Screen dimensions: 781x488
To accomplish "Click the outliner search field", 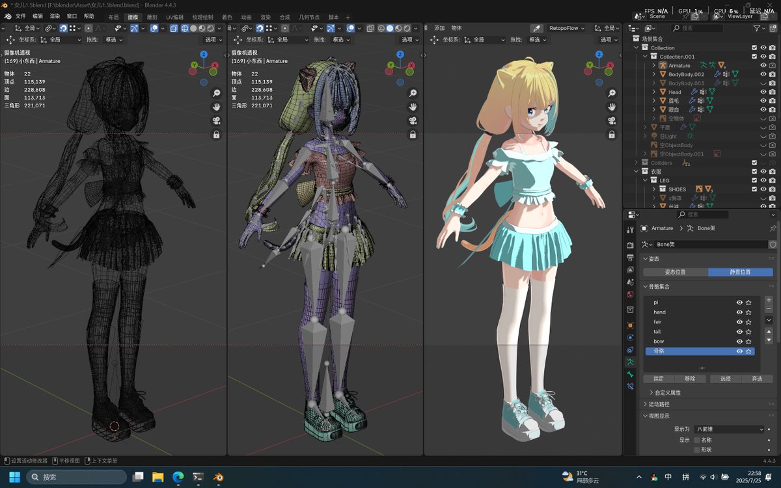I will point(697,28).
